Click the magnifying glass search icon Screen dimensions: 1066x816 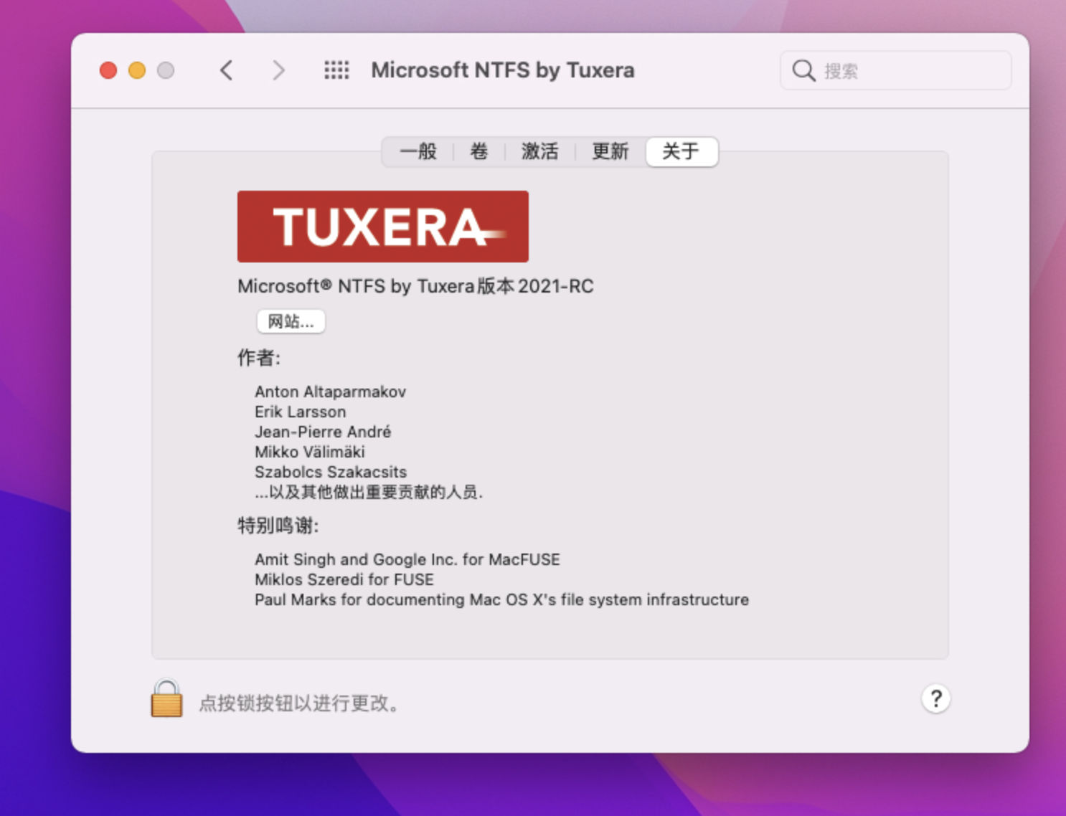(x=803, y=70)
